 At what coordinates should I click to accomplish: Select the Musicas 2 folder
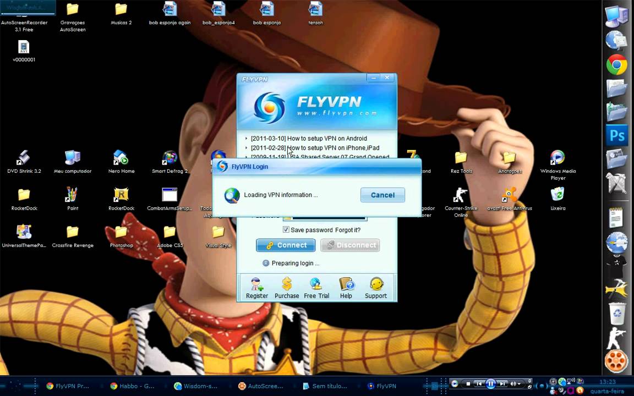(121, 14)
